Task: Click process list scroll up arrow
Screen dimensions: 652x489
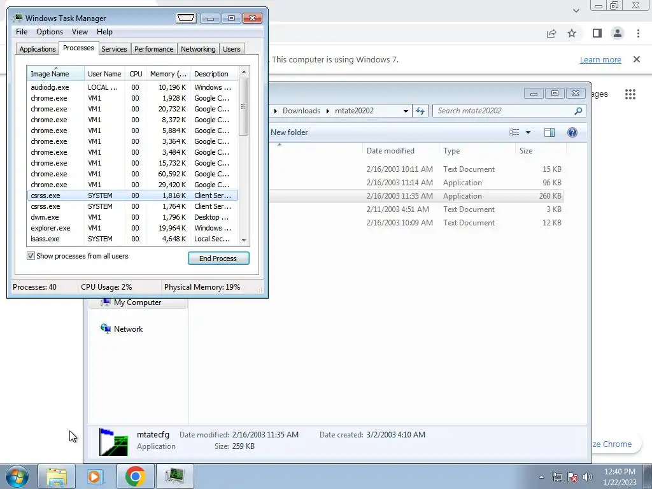Action: point(244,72)
